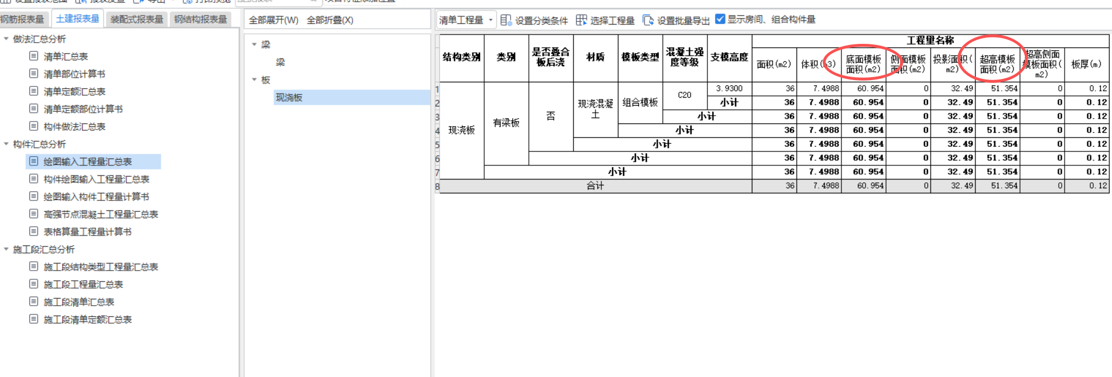
Task: Switch to the 装配式报表量 tab
Action: pyautogui.click(x=137, y=19)
